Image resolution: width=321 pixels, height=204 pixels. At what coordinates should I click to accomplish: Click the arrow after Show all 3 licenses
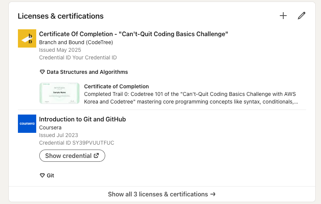213,194
